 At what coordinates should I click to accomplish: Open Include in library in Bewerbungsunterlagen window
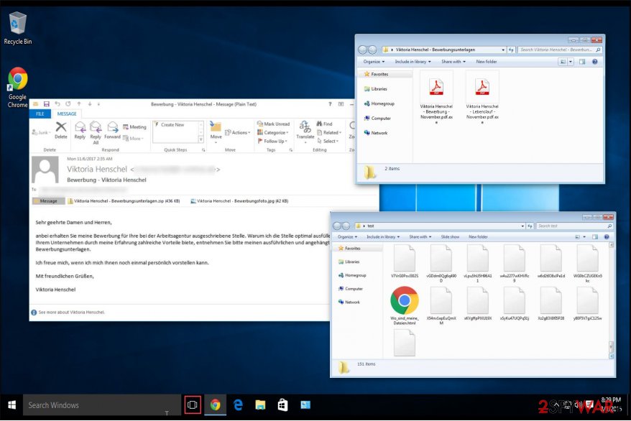point(413,62)
